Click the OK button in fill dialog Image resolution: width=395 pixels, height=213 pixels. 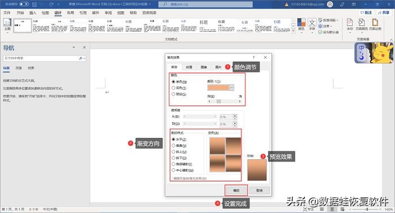click(x=236, y=190)
